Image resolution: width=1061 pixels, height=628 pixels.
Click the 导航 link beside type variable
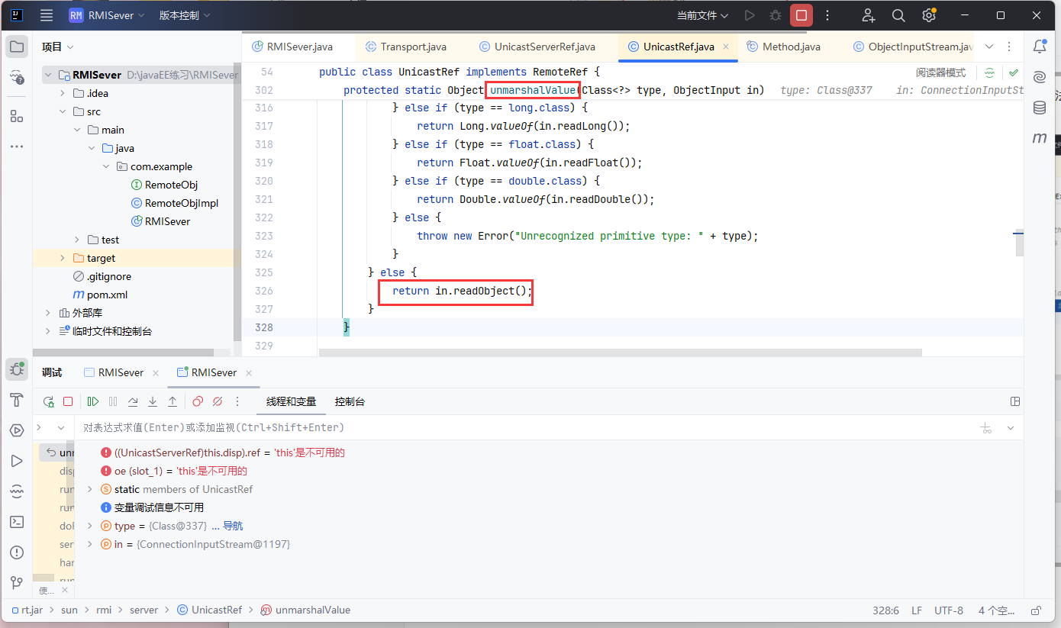point(233,526)
